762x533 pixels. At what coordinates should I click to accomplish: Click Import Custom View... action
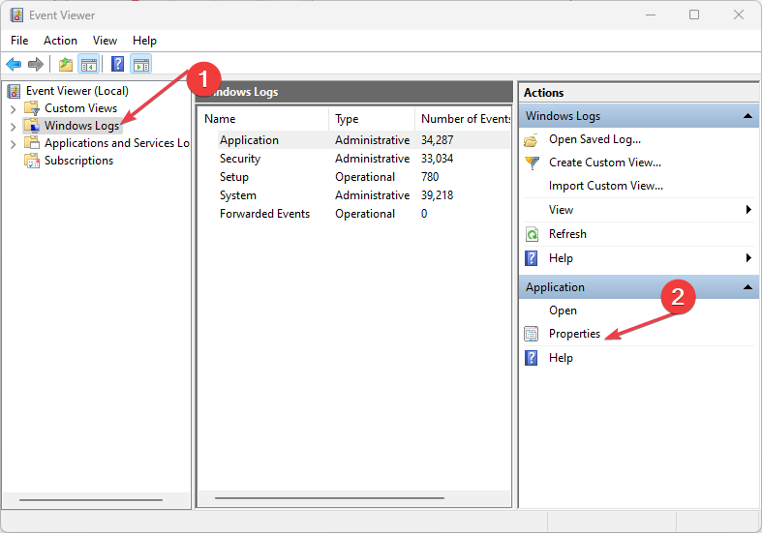click(605, 186)
